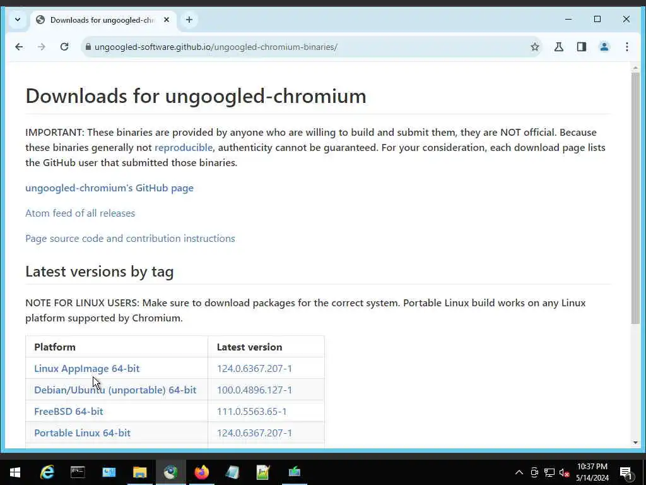Open Atom feed of all releases
Image resolution: width=646 pixels, height=485 pixels.
[x=80, y=213]
